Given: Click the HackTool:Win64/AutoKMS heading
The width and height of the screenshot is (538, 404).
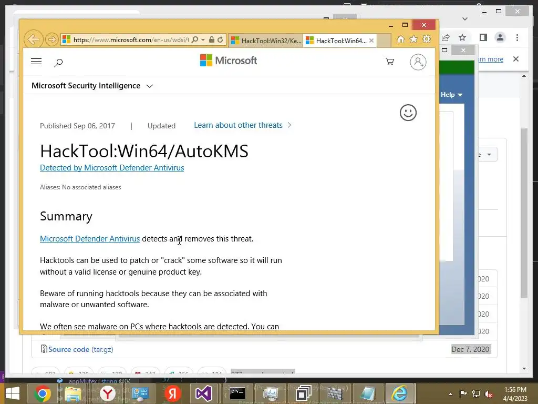Looking at the screenshot, I should 144,151.
